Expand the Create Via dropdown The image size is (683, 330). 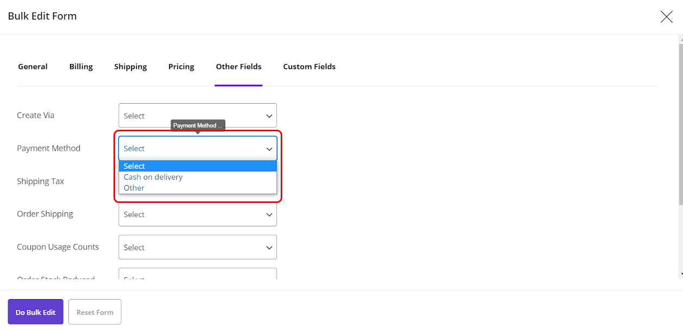pos(198,116)
